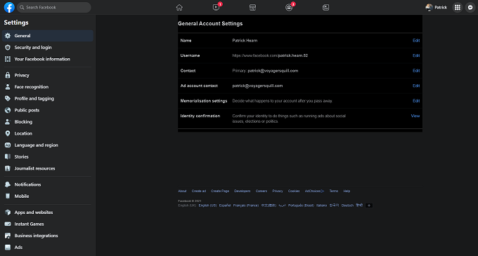478x256 pixels.
Task: Click the Create ad footer link
Action: point(199,191)
